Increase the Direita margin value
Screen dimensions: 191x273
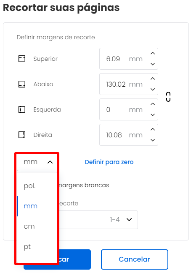(x=153, y=129)
